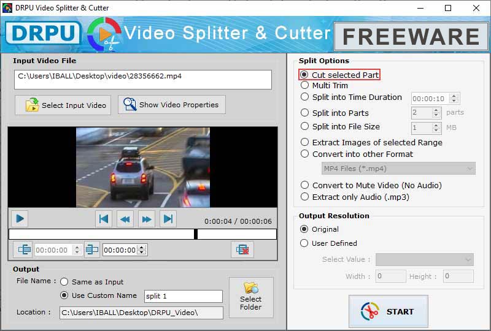Click the set start marker icon

[24, 249]
